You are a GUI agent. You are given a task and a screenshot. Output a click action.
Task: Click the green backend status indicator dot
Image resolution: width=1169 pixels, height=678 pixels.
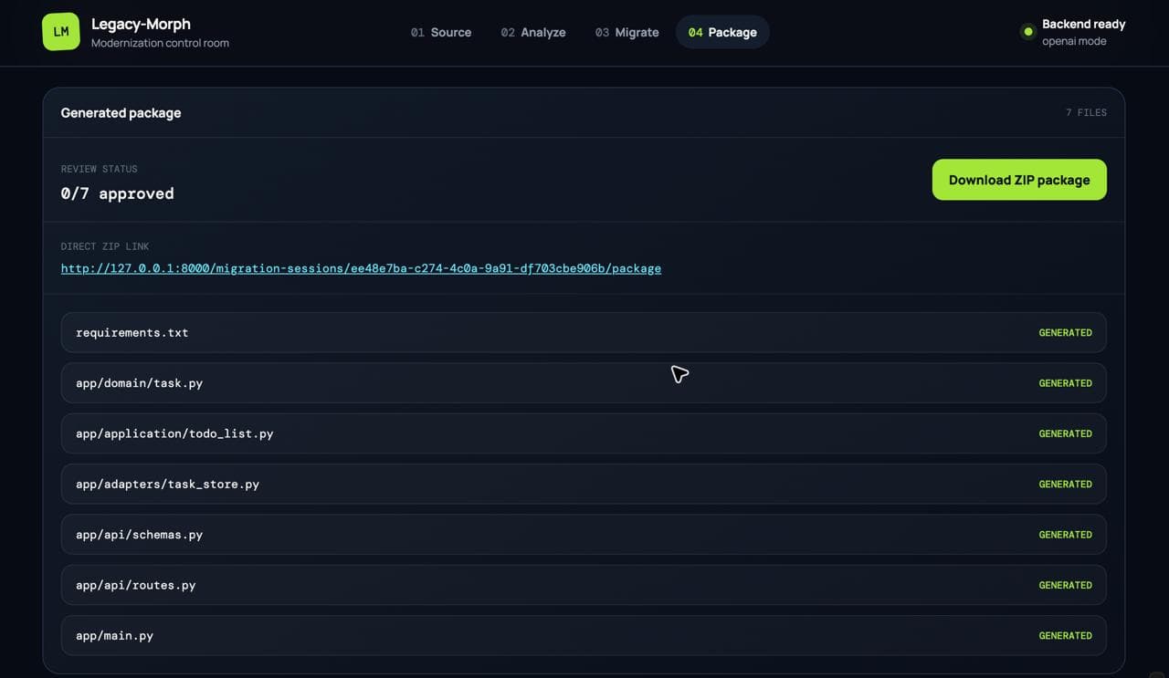coord(1028,32)
